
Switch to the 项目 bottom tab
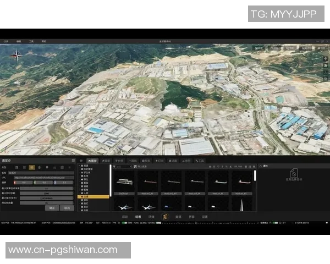click(125, 217)
